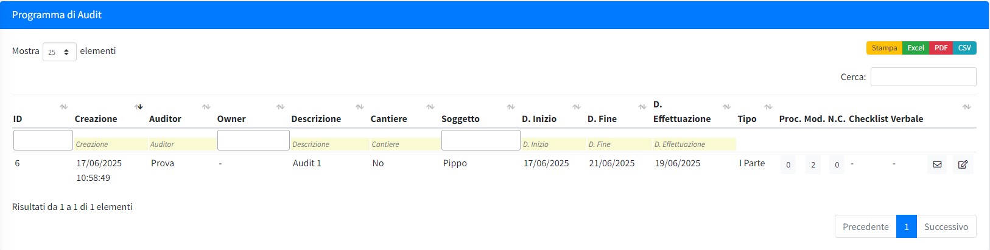Screen dimensions: 990x250
Task: Export table with the Excel button
Action: (x=916, y=48)
